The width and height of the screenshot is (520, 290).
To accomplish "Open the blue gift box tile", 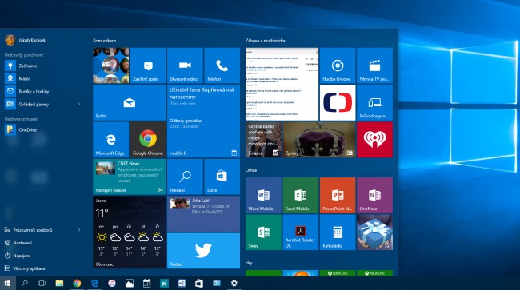I will click(x=374, y=232).
